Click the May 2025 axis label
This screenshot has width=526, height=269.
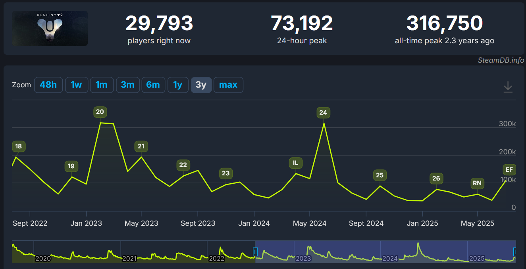pyautogui.click(x=478, y=223)
